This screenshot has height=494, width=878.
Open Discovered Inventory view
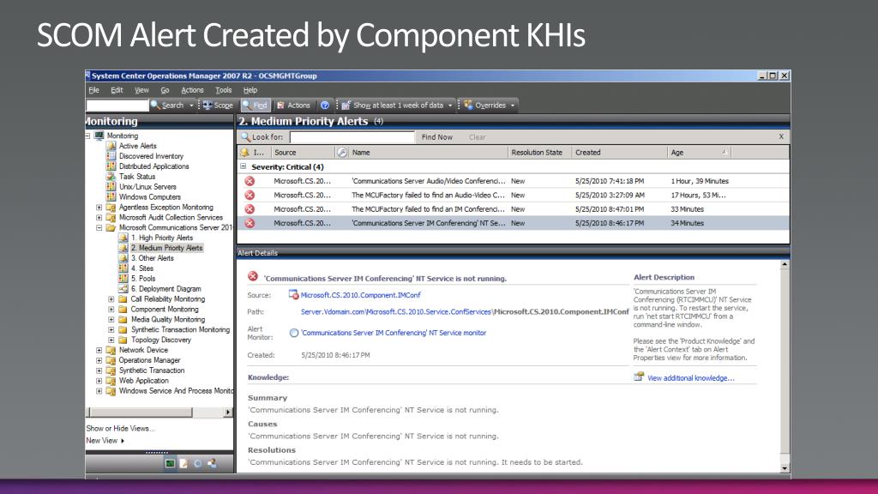pos(151,156)
